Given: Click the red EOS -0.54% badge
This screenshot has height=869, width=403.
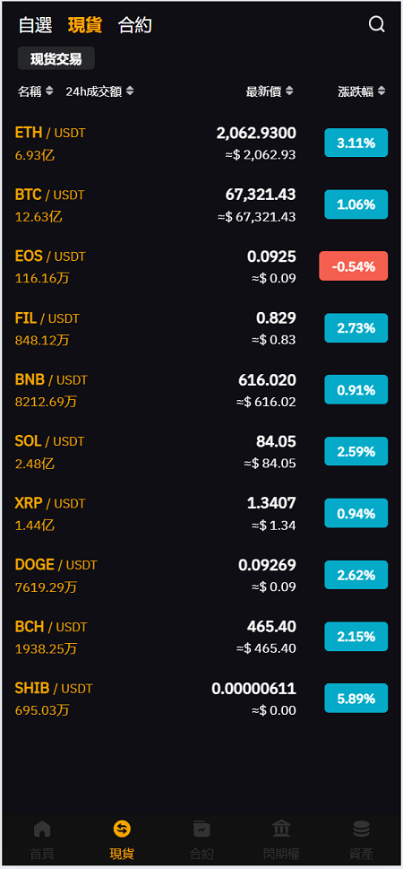Looking at the screenshot, I should pos(353,266).
